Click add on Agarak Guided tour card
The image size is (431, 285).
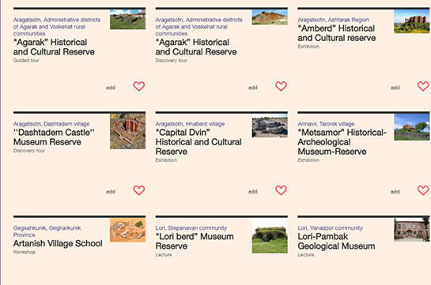(x=111, y=88)
